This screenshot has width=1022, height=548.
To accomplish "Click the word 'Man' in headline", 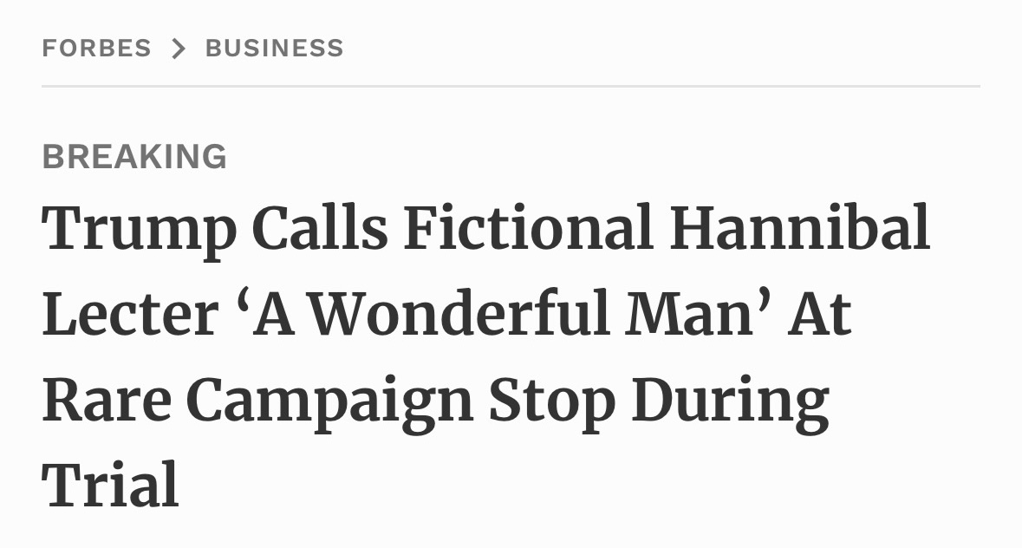I will [690, 315].
